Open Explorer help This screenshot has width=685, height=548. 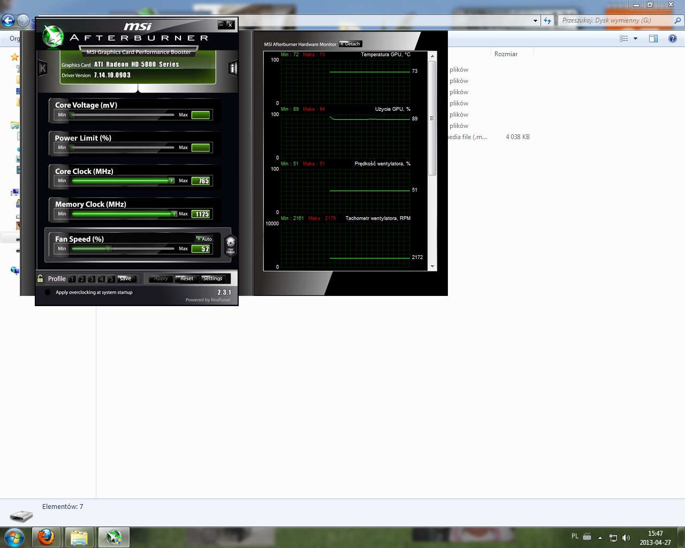tap(673, 39)
